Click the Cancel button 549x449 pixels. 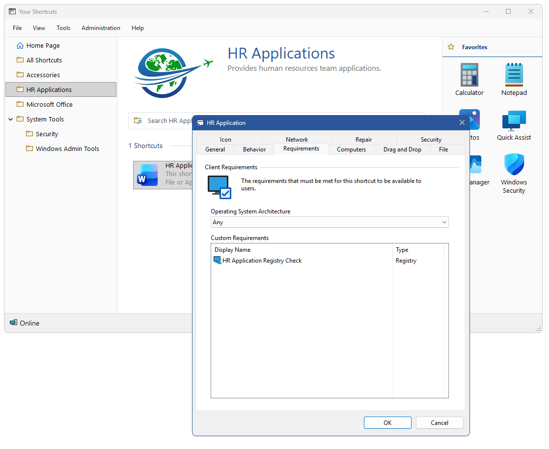click(x=439, y=423)
